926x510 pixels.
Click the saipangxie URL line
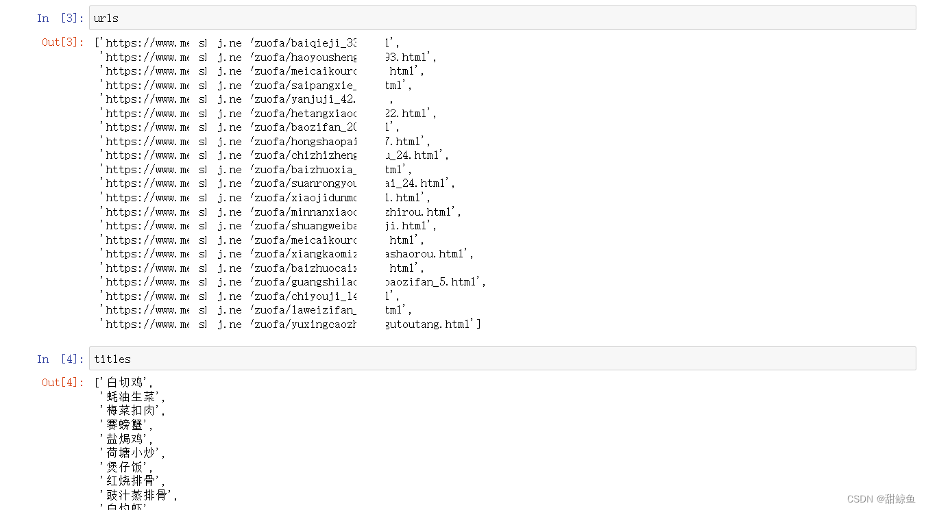[x=256, y=85]
